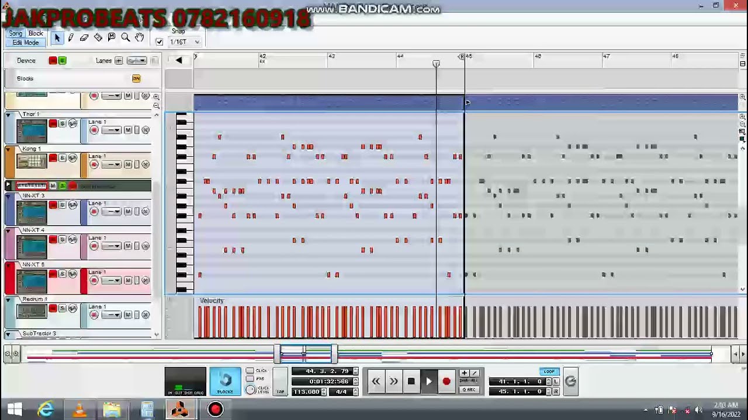Click the 113.000 tempo field
The height and width of the screenshot is (420, 748).
click(x=307, y=392)
